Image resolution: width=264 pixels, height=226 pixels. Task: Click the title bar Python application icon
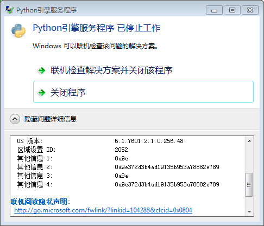click(x=9, y=10)
